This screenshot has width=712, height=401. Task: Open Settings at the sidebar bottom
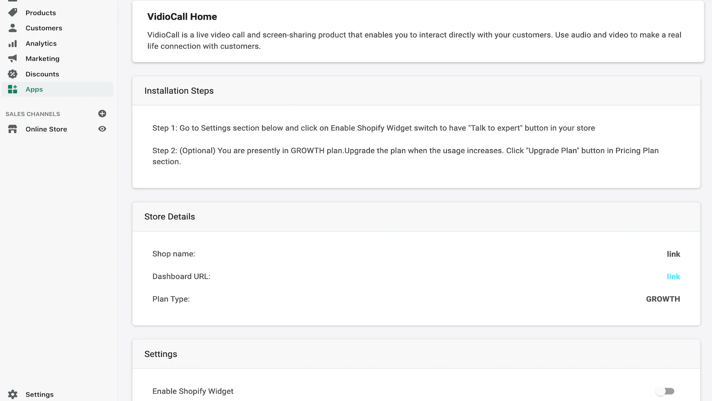[39, 394]
